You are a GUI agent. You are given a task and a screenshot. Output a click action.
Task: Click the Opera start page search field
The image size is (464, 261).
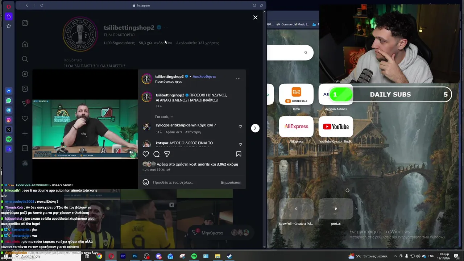[x=290, y=53]
